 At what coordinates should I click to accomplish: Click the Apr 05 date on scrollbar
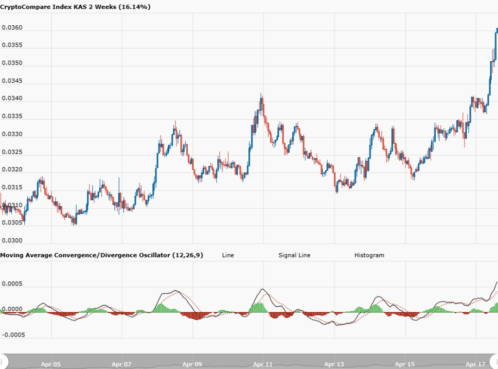[x=51, y=364]
